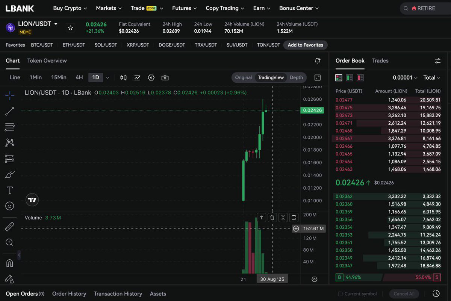Select the ruler measure tool
This screenshot has width=451, height=301.
coord(10,226)
